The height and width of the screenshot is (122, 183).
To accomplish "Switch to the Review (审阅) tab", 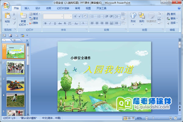I will pos(77,8).
